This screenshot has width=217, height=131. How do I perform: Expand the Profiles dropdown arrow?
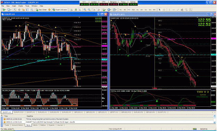[11, 10]
